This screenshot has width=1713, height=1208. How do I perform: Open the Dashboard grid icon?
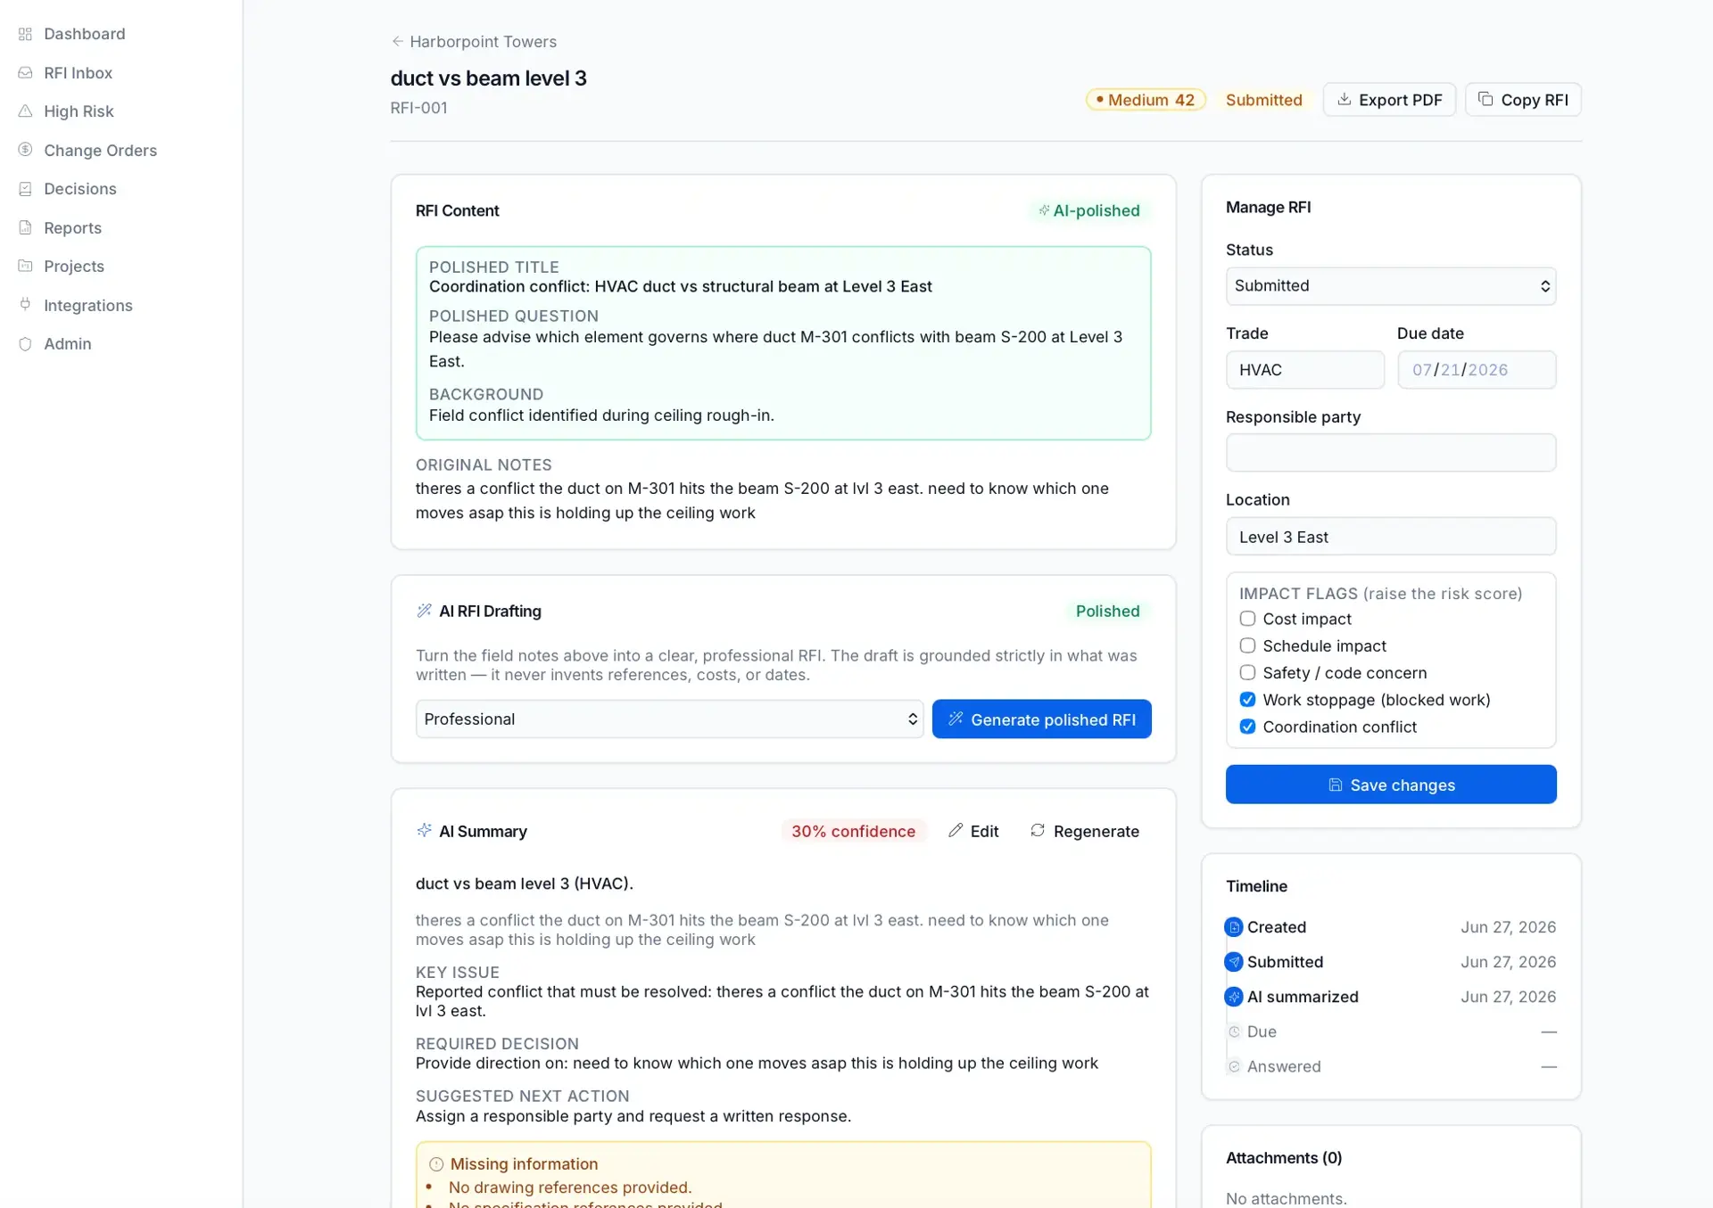tap(25, 34)
